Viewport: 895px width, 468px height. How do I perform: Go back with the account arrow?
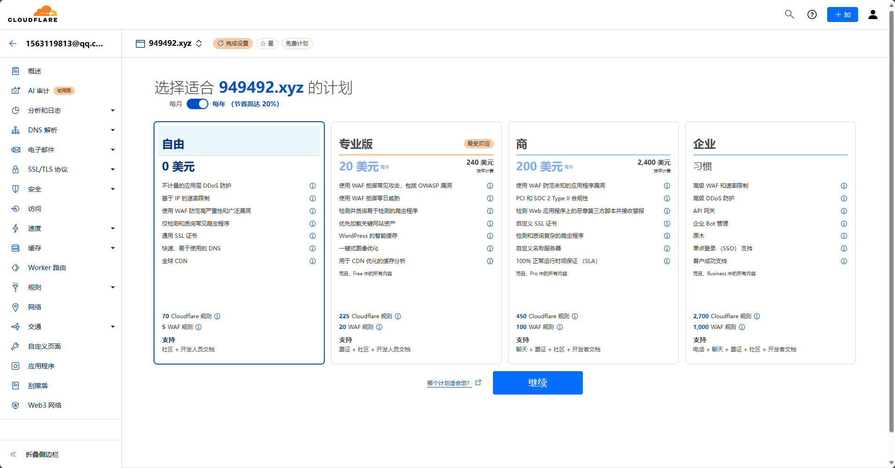pos(13,44)
